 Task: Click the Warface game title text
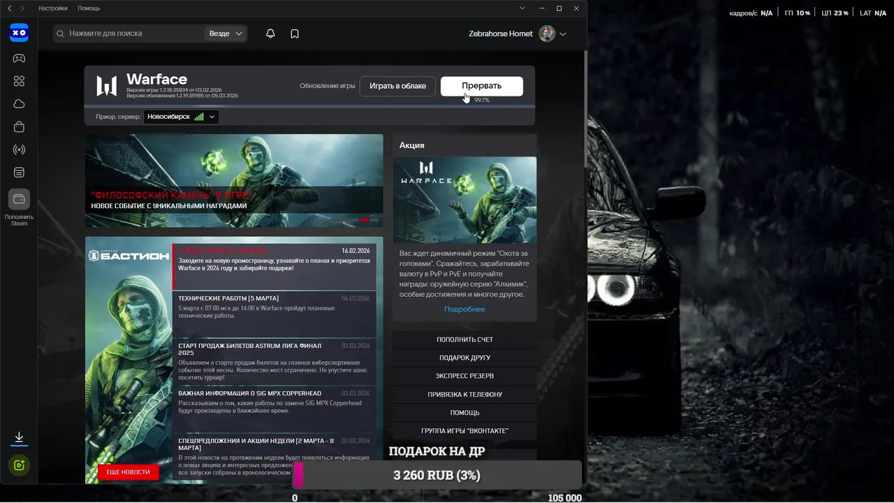pos(156,79)
